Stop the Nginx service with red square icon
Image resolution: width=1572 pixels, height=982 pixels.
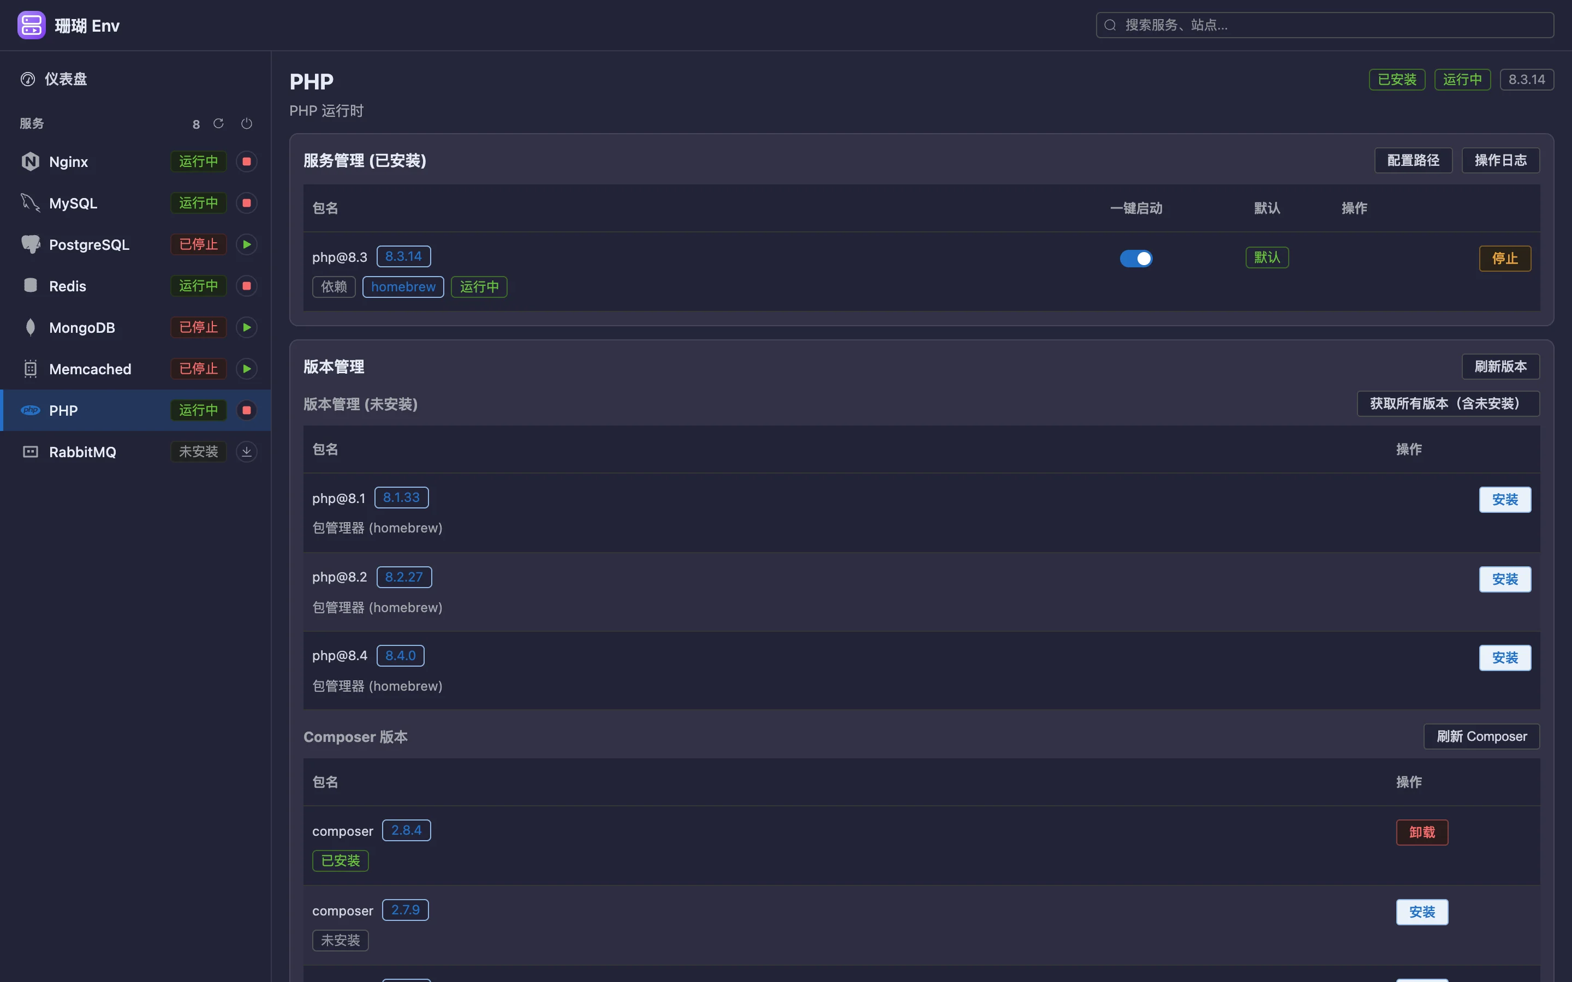(x=246, y=161)
